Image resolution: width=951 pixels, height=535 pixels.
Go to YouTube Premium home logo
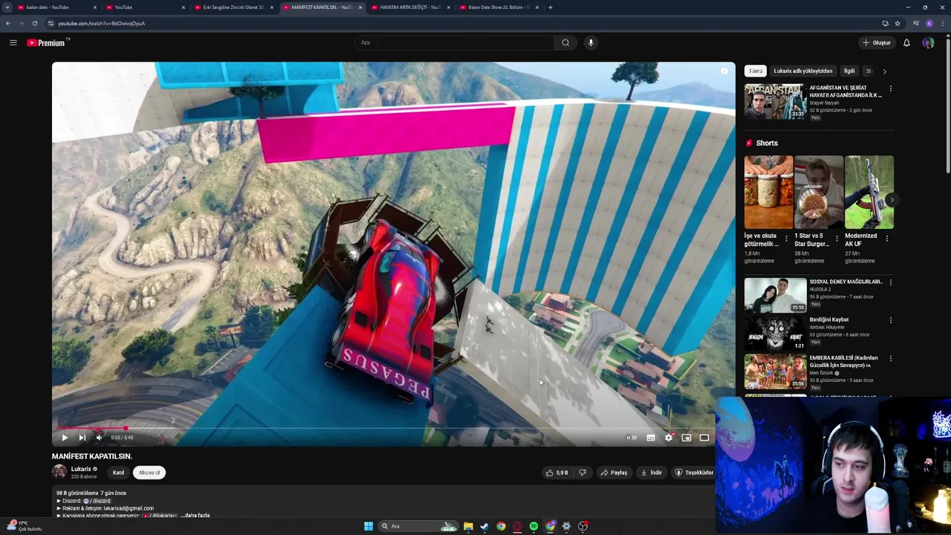(x=47, y=42)
